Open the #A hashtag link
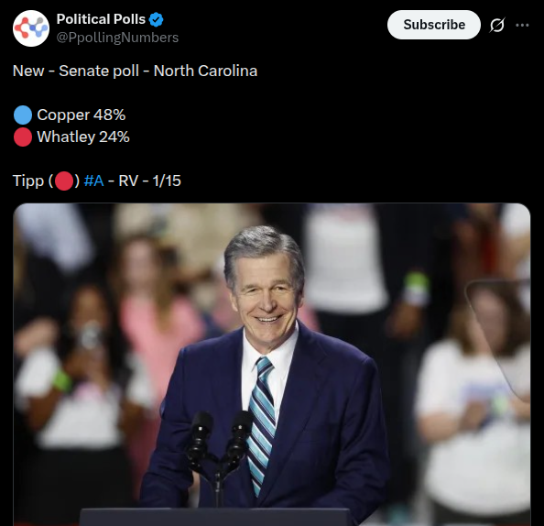Viewport: 544px width, 526px height. coord(93,181)
